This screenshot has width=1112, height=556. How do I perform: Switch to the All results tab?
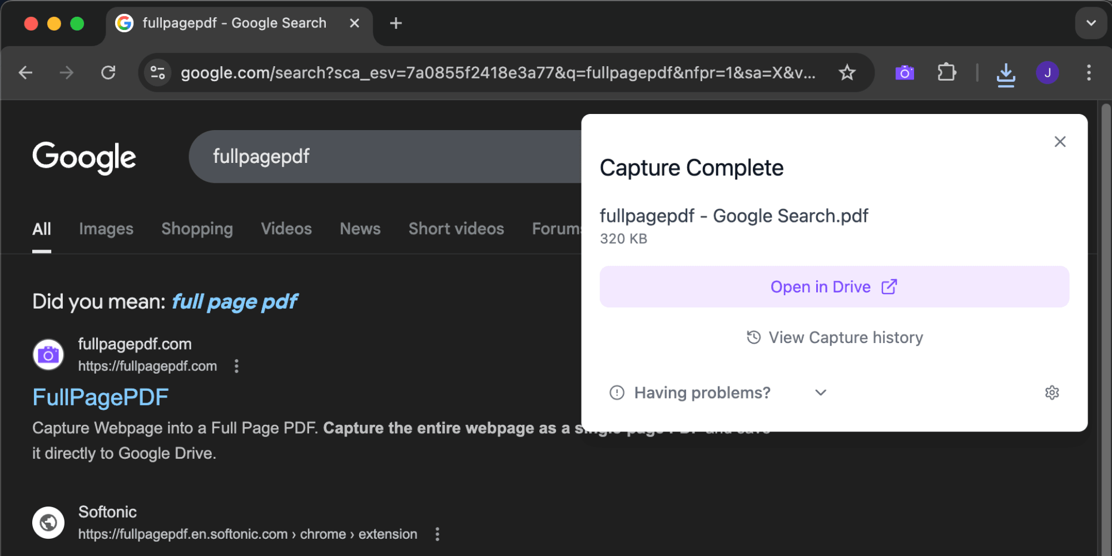coord(42,229)
